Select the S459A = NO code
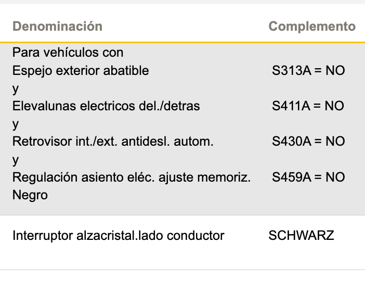 (308, 177)
